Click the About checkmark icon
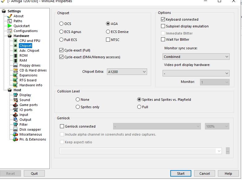Viewport: 242px width, 180px height. (x=10, y=16)
